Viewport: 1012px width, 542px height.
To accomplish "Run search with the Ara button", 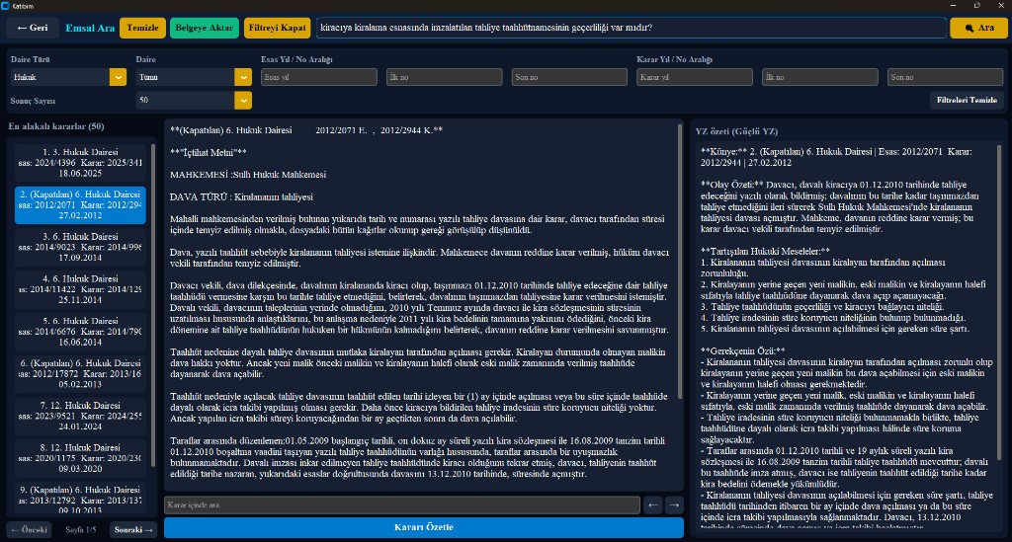I will [x=978, y=28].
